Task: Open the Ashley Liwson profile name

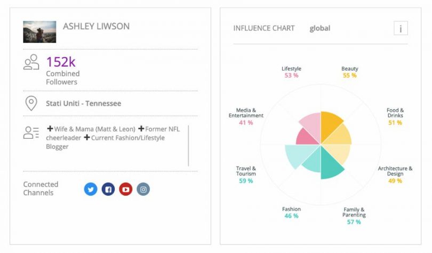Action: point(96,26)
